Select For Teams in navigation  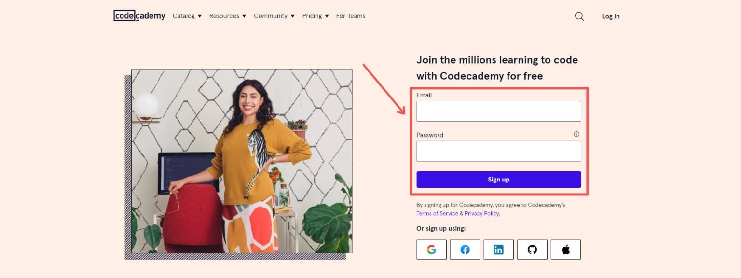tap(351, 16)
